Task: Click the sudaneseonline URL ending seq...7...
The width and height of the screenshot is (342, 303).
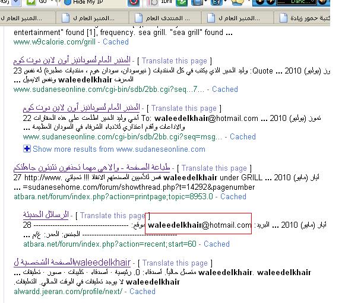Action: point(109,90)
